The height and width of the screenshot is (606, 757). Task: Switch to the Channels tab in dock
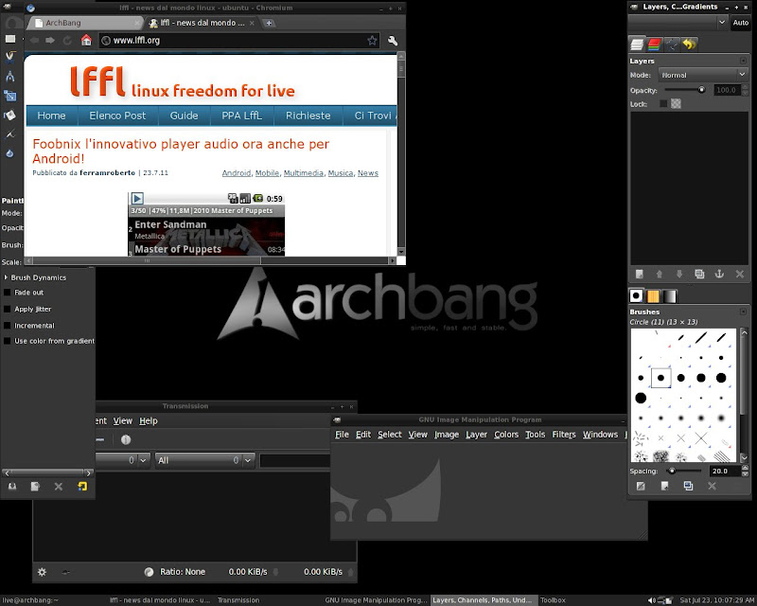(654, 45)
